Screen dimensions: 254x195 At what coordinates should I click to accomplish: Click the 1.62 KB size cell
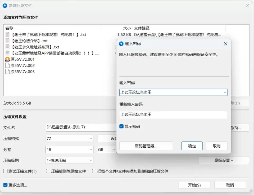click(124, 34)
